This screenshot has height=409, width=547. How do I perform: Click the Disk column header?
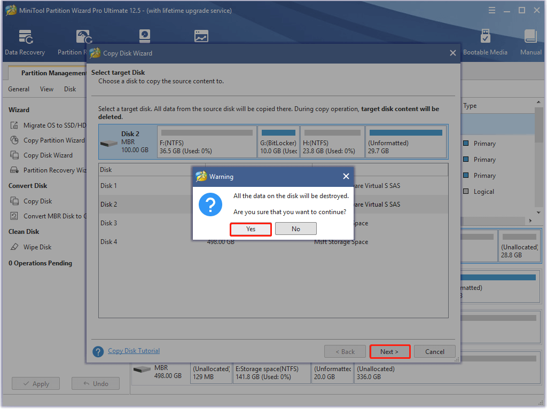(152, 170)
